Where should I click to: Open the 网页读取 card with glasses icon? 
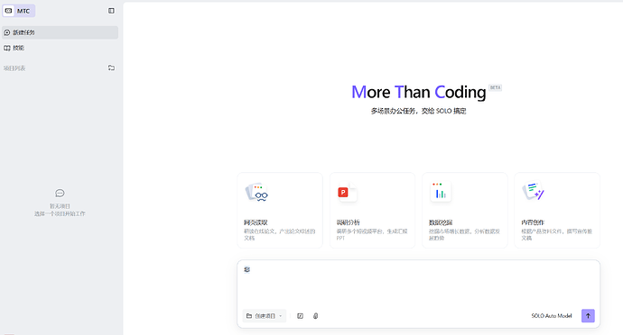click(280, 210)
